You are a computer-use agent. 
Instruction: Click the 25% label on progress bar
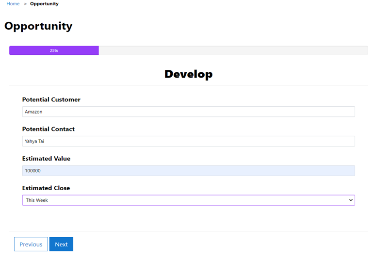tap(54, 50)
